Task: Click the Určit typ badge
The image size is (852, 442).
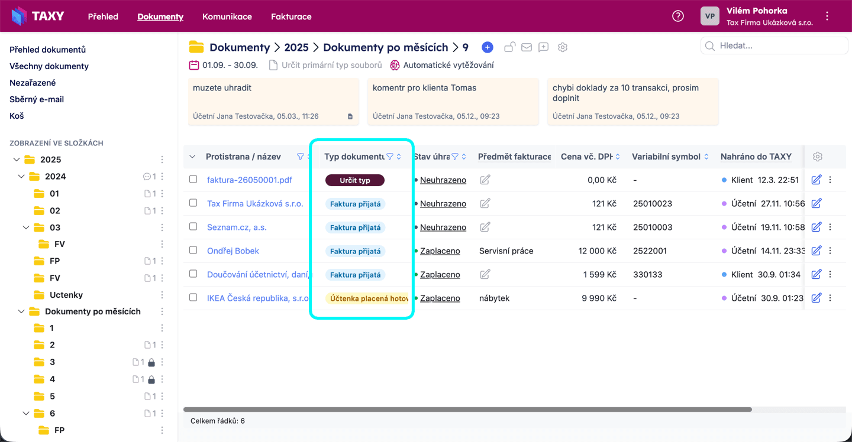Action: tap(355, 180)
